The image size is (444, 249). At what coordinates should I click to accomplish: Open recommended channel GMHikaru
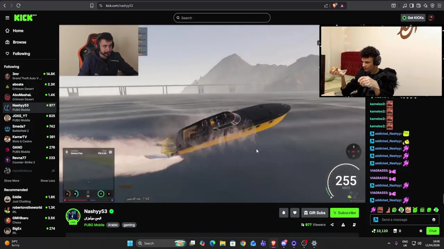(29, 220)
